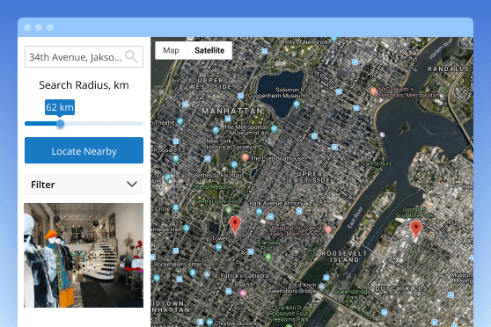Click the Carnegie Hall marker icon
This screenshot has height=327, width=491.
click(x=186, y=229)
